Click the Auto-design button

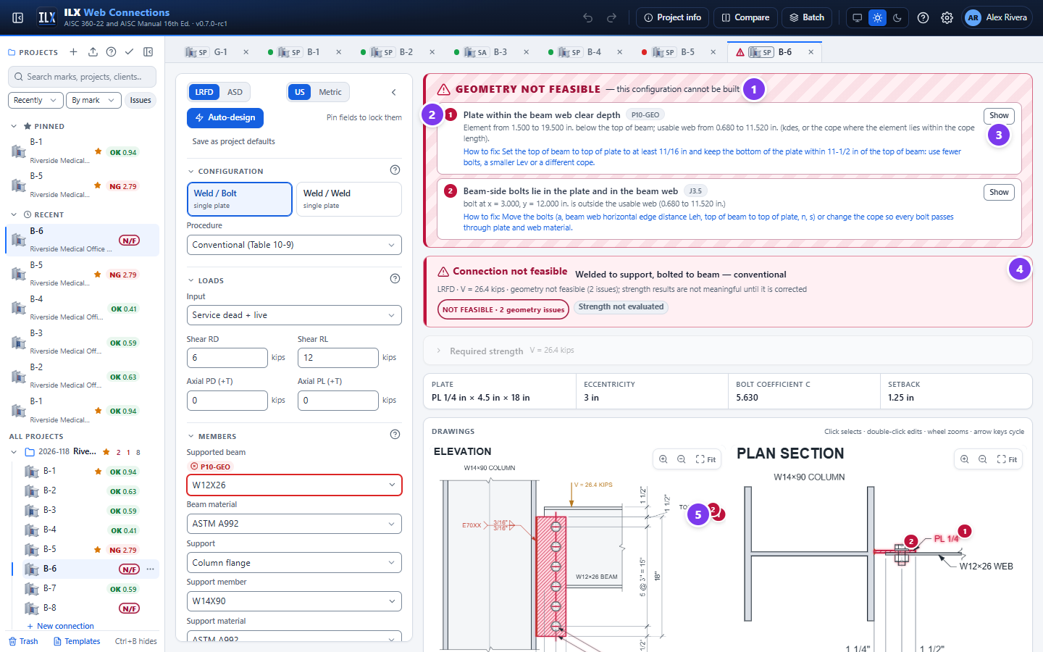point(225,117)
